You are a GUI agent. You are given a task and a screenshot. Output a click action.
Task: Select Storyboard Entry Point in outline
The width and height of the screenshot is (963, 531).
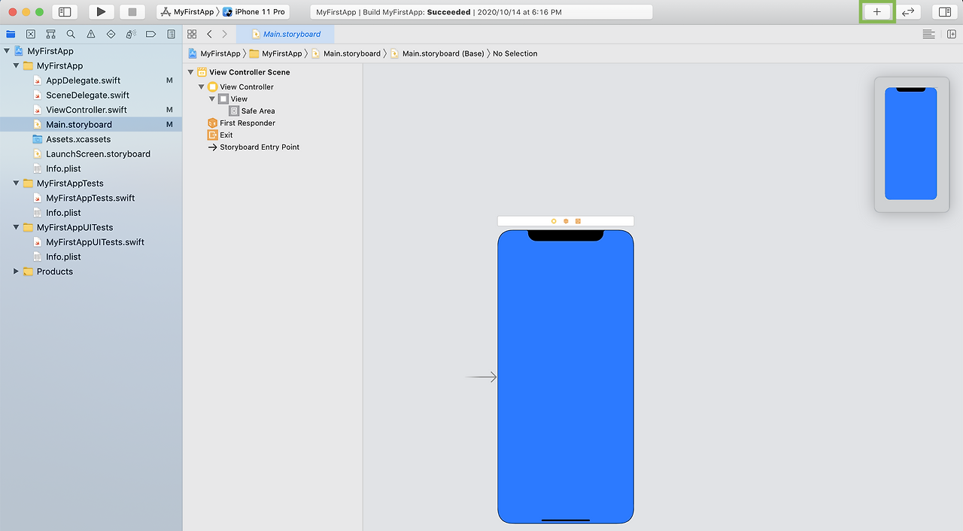point(260,147)
